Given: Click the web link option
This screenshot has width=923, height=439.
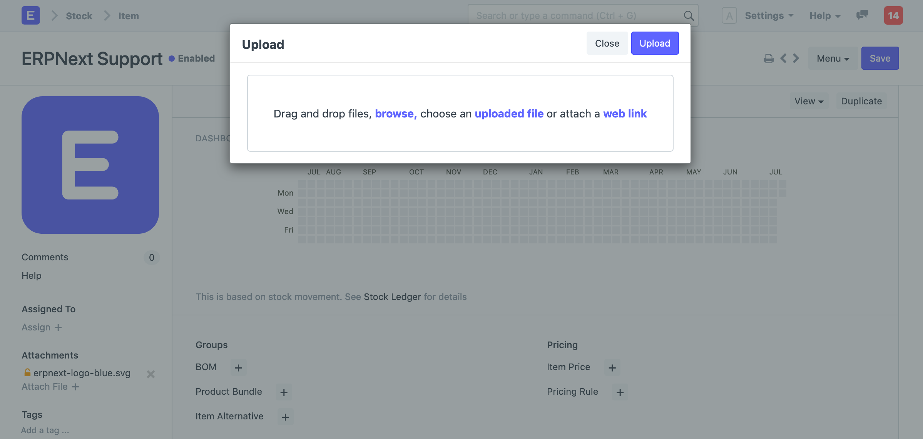Looking at the screenshot, I should (x=625, y=114).
